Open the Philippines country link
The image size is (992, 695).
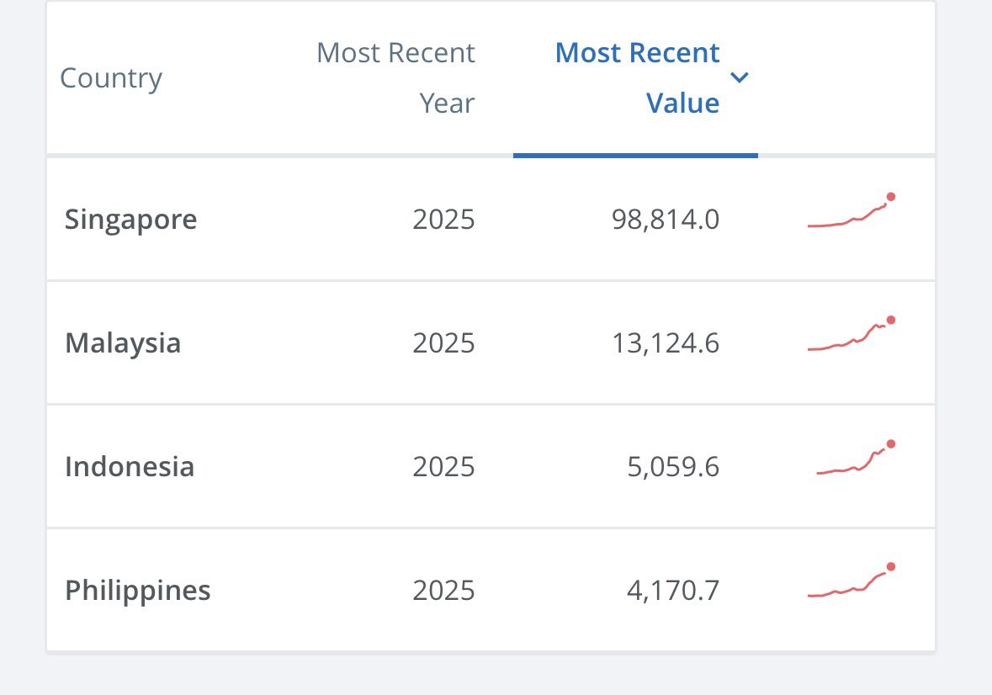138,591
